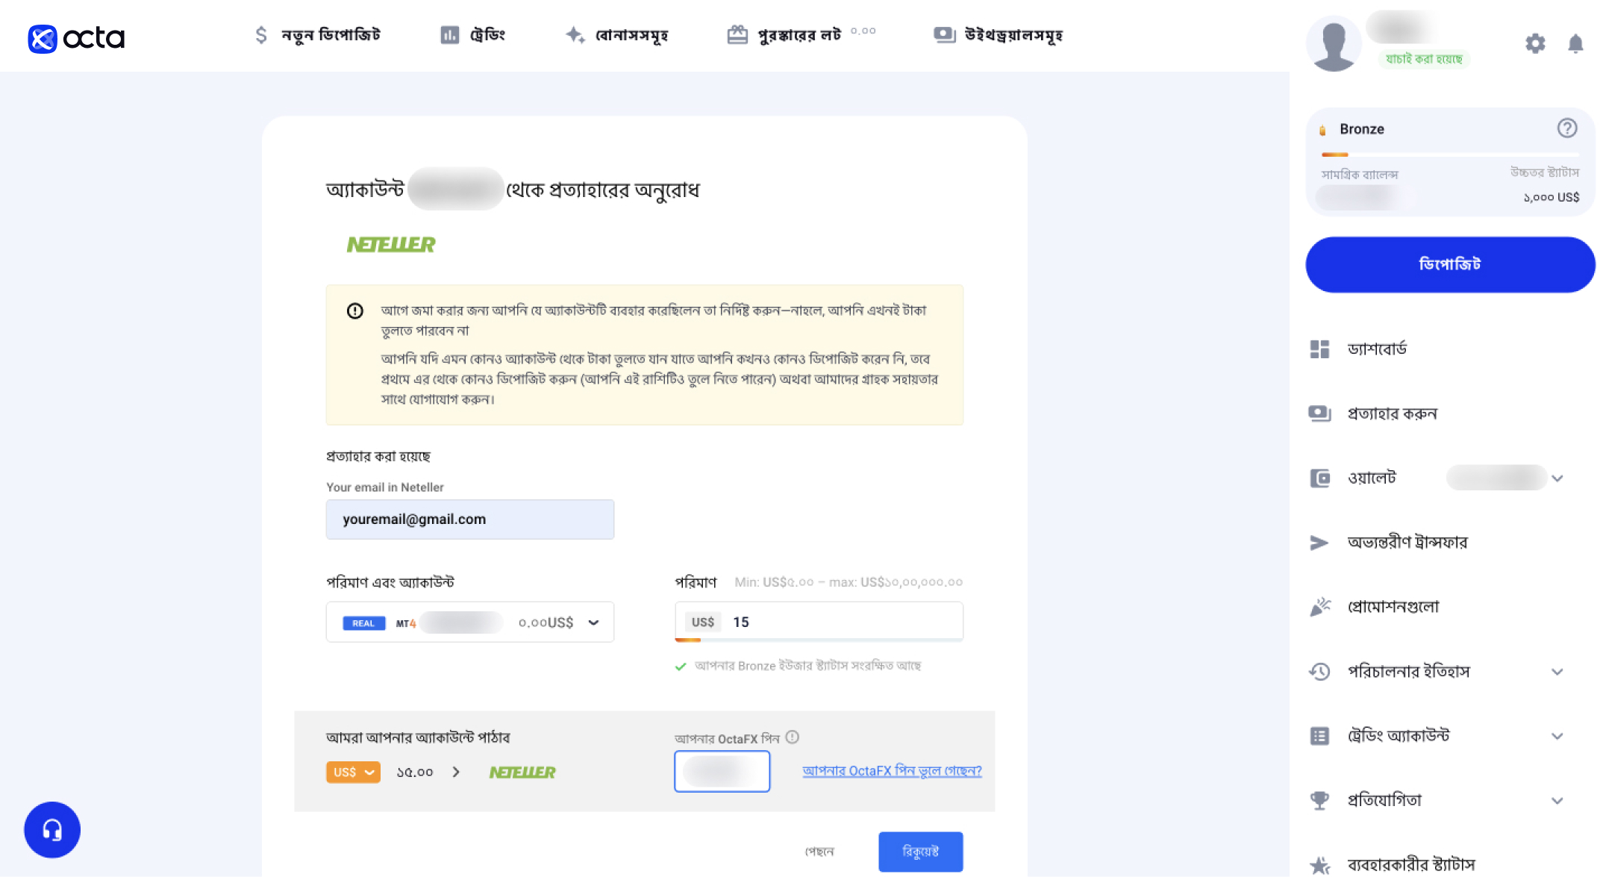Open the bonuses tab in top navigation
The height and width of the screenshot is (877, 1600).
tap(616, 35)
